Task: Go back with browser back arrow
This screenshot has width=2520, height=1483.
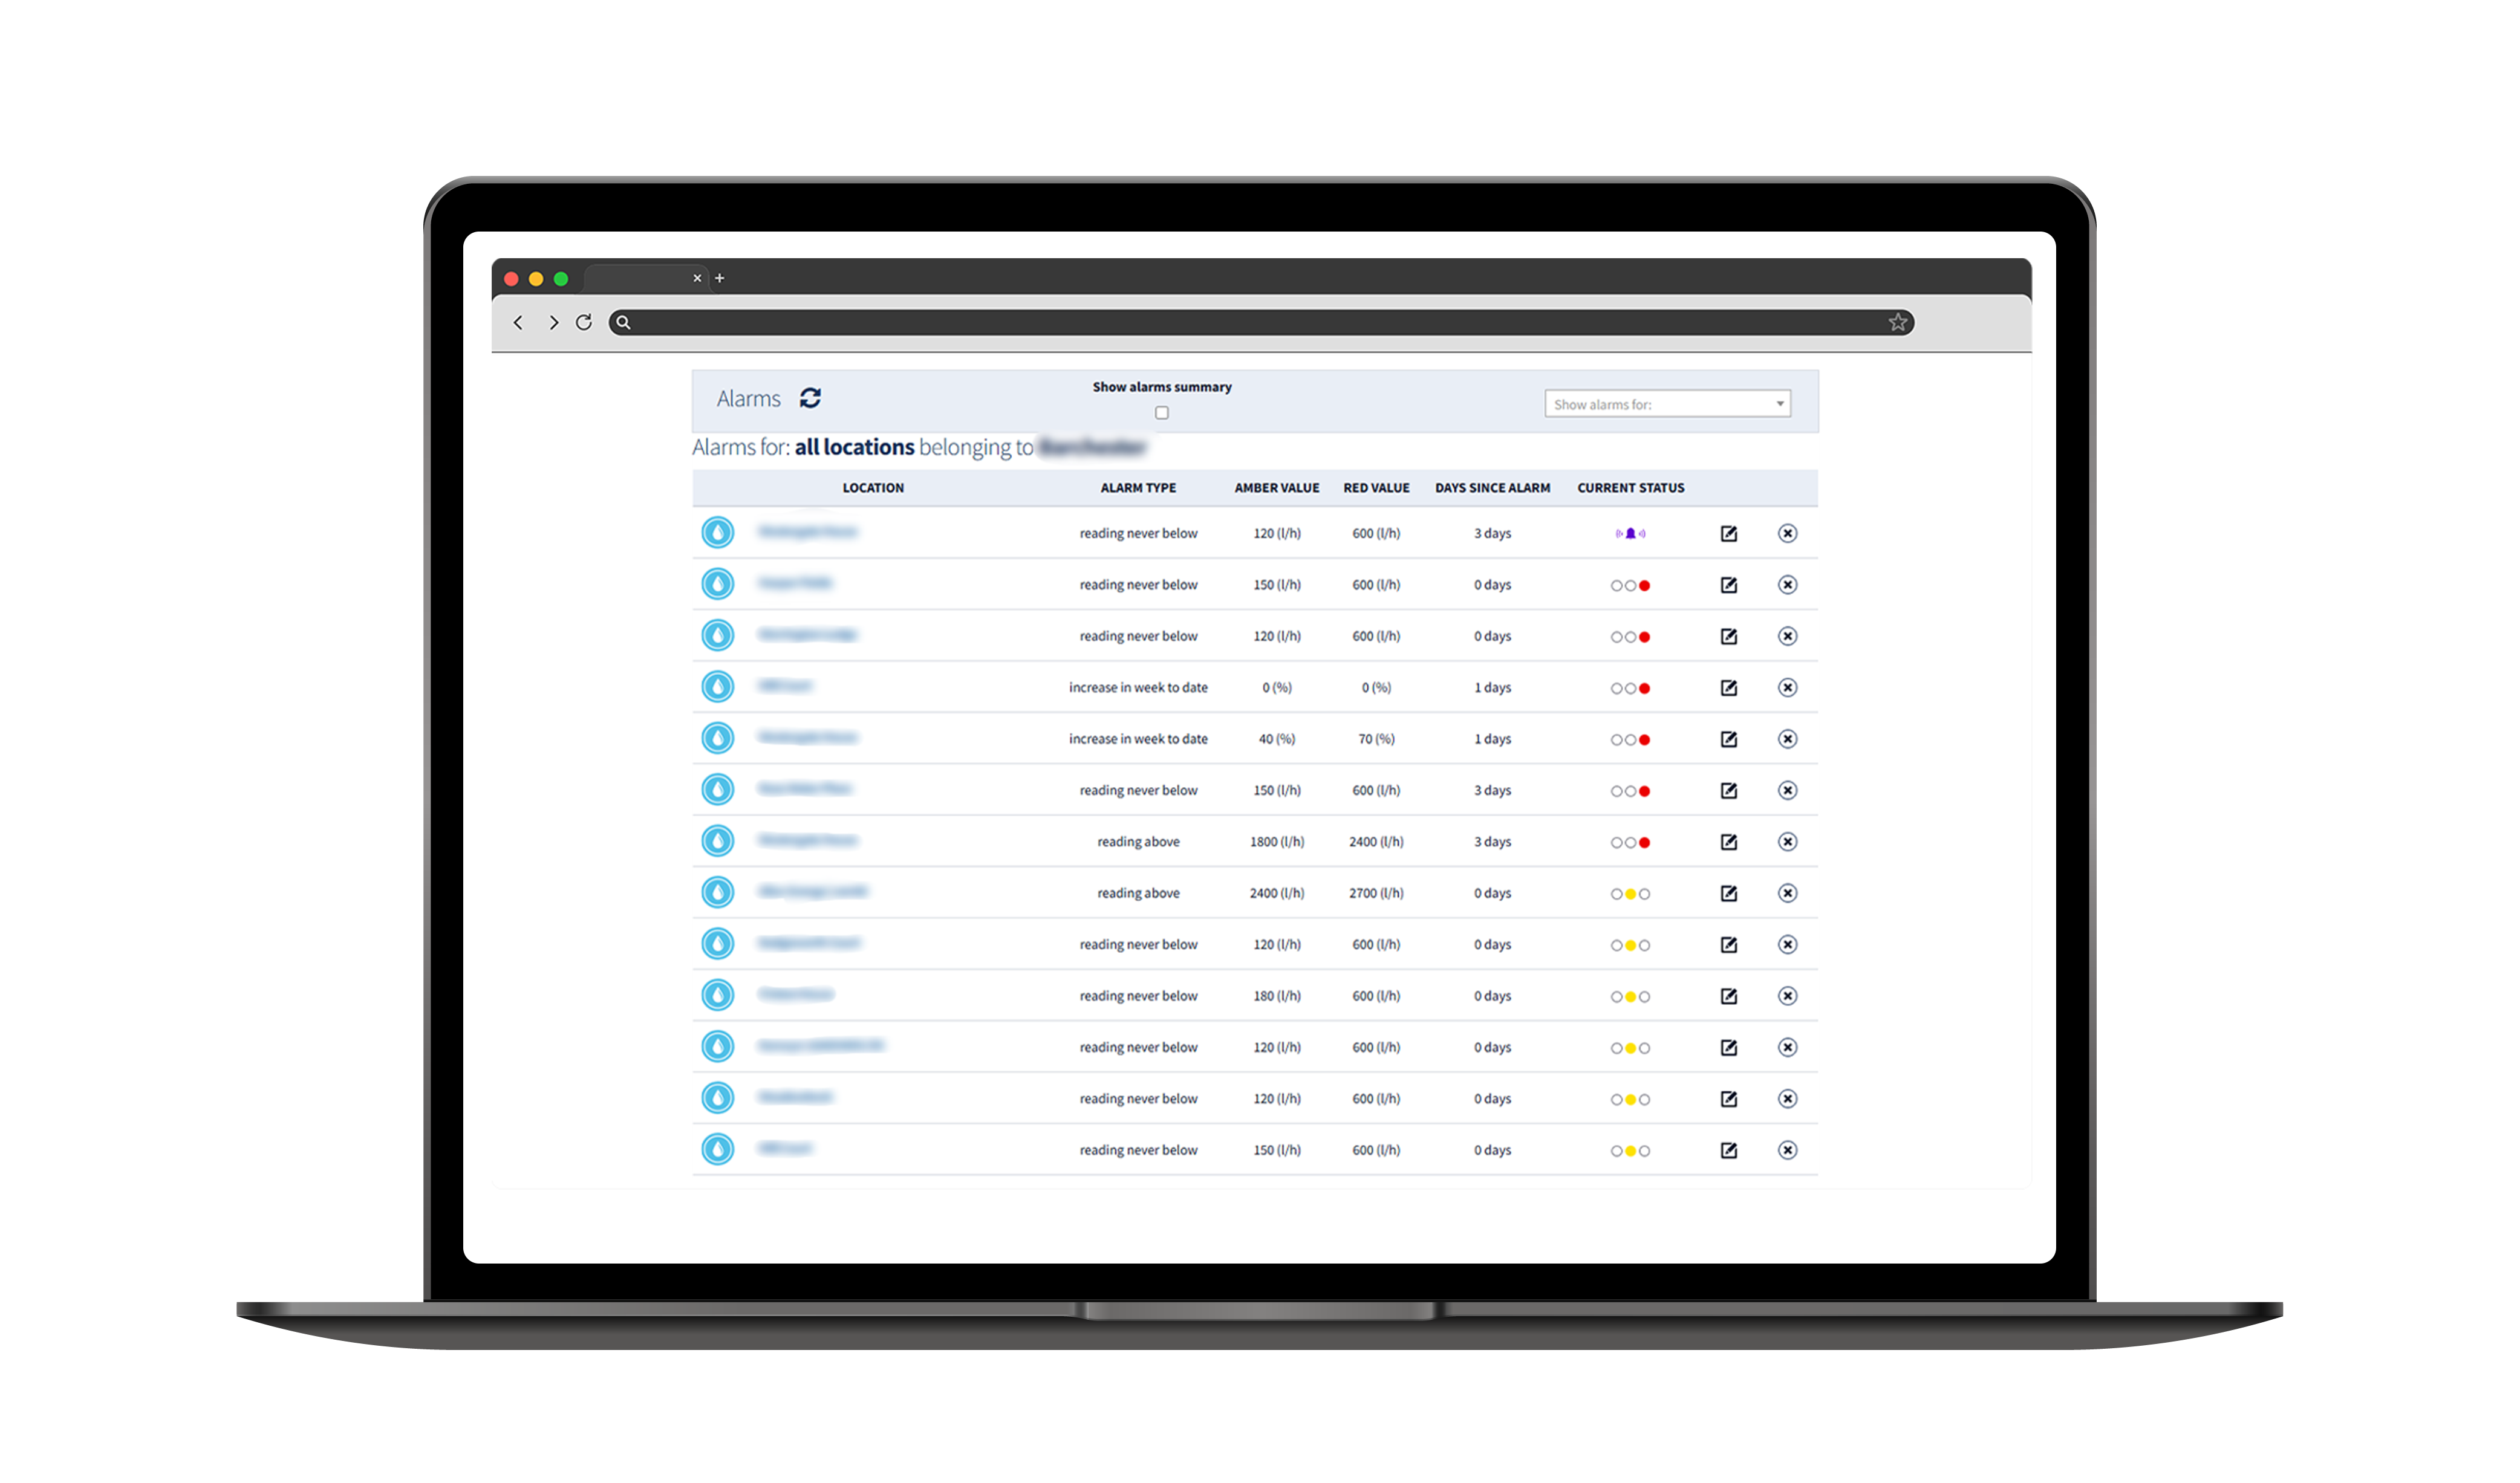Action: point(518,322)
